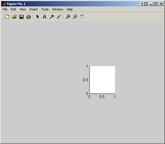Open the Tools menu
165x144 pixels.
(x=45, y=9)
